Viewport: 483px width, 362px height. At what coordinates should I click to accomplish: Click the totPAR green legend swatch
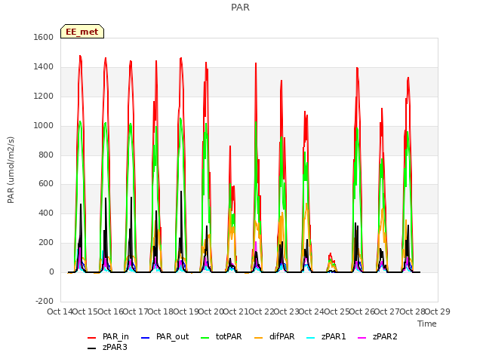click(205, 338)
